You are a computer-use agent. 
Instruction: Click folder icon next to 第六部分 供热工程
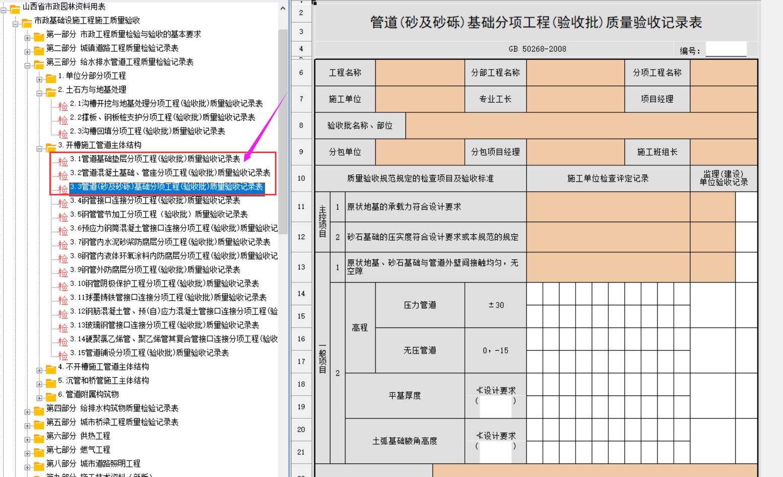click(39, 438)
